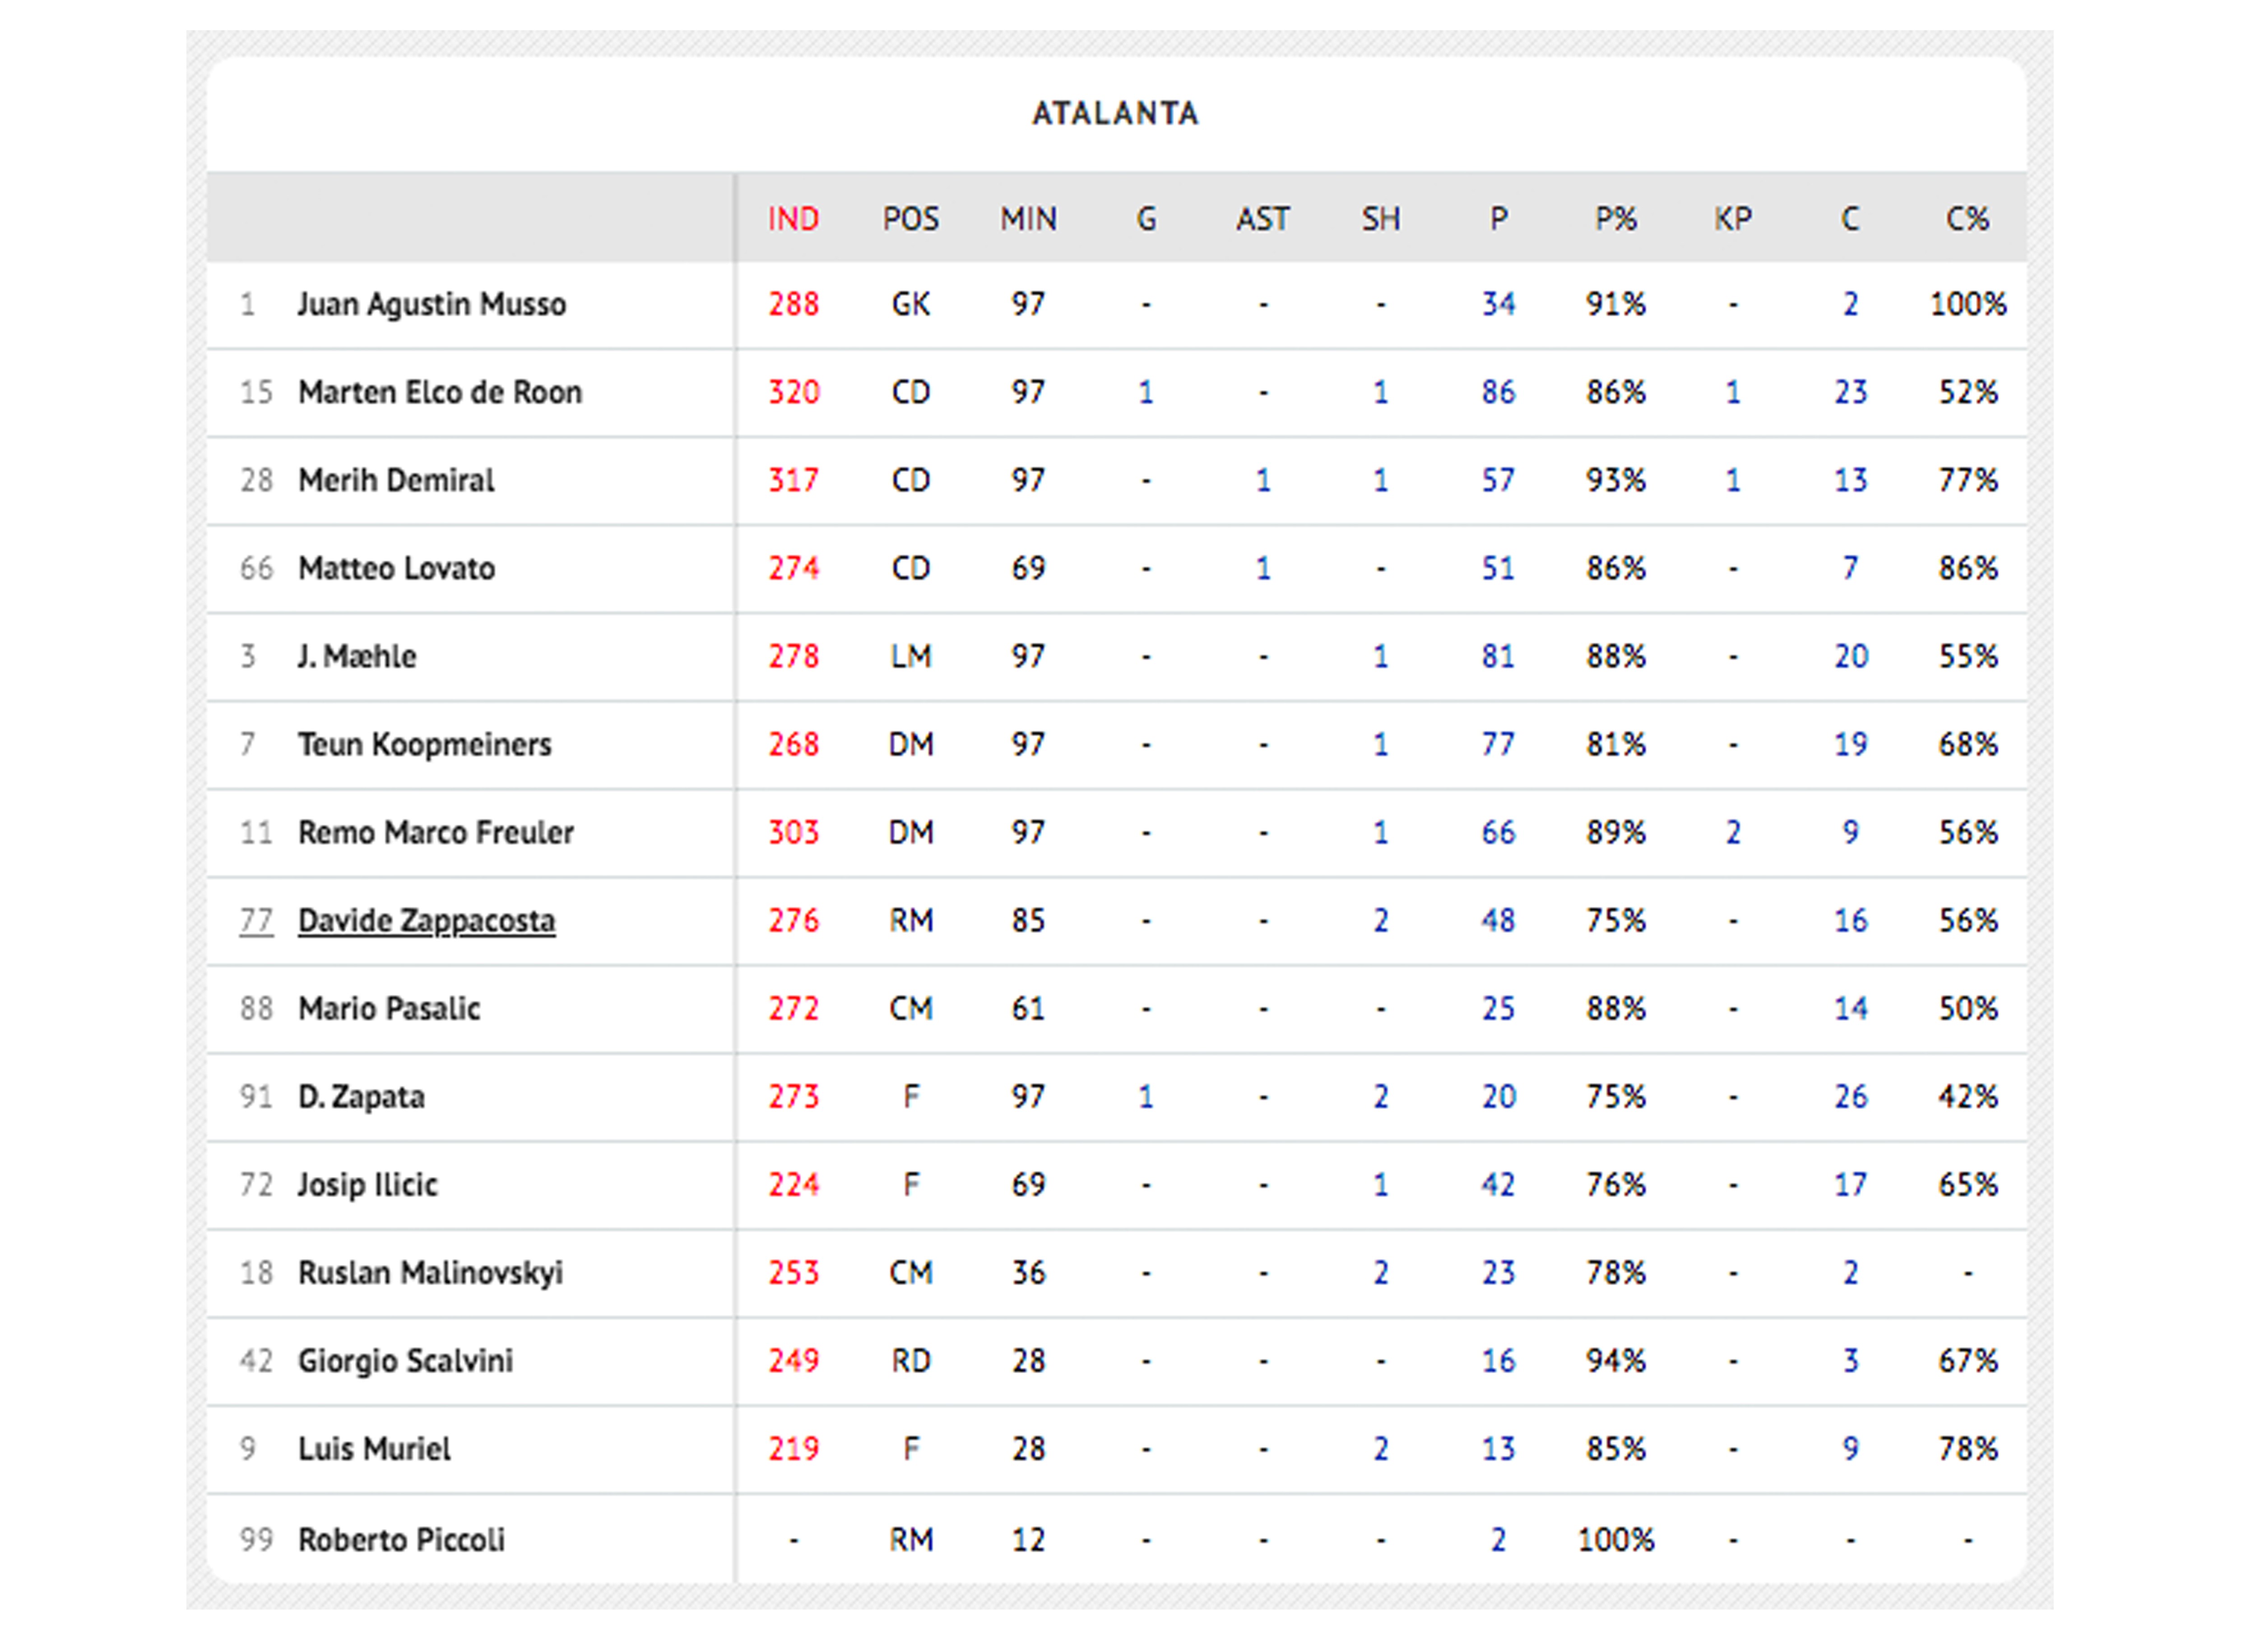Select Merih Demiral name
The height and width of the screenshot is (1652, 2255).
(396, 480)
